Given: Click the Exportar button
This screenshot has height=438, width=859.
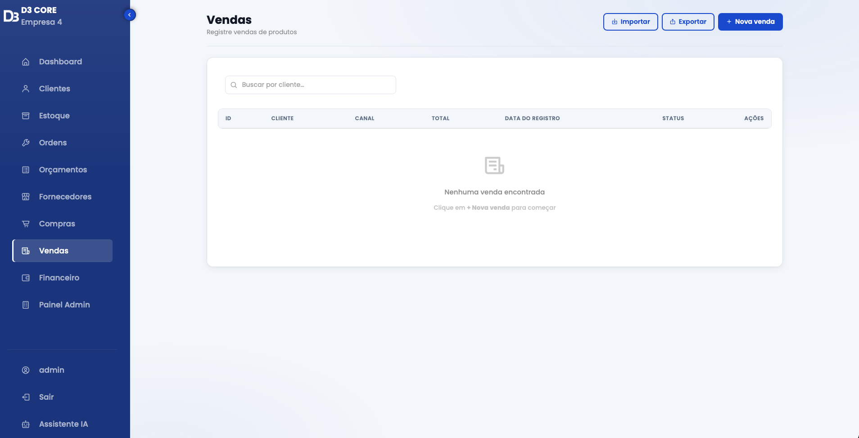Looking at the screenshot, I should pyautogui.click(x=688, y=22).
